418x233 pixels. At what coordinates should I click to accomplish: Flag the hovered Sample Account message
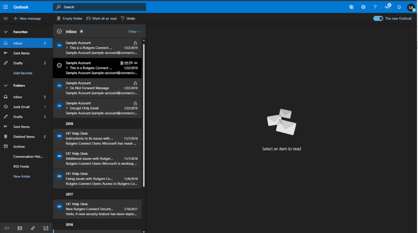click(x=131, y=63)
